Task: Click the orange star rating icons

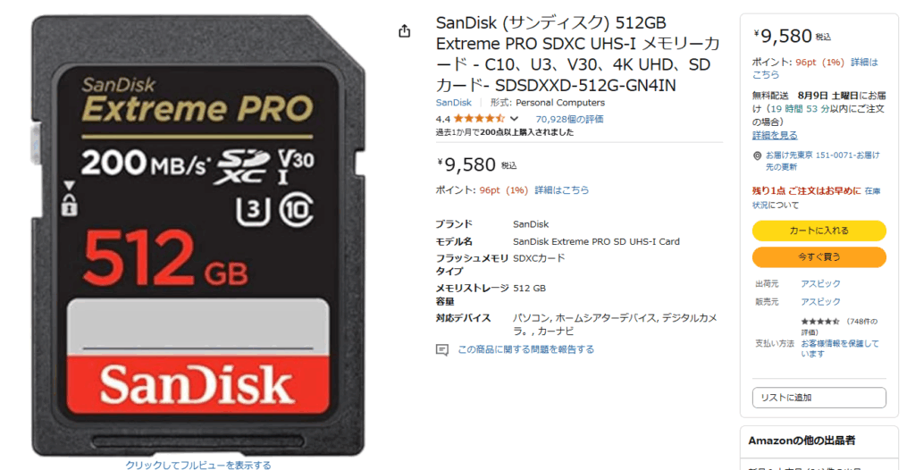Action: (479, 119)
